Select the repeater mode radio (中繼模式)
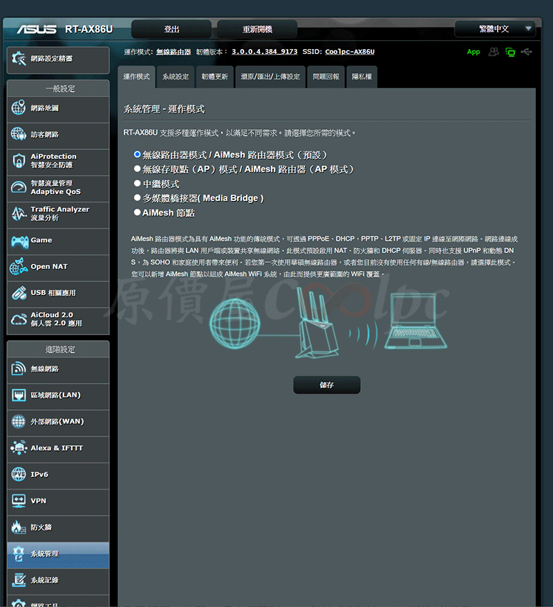The height and width of the screenshot is (607, 553). click(137, 183)
